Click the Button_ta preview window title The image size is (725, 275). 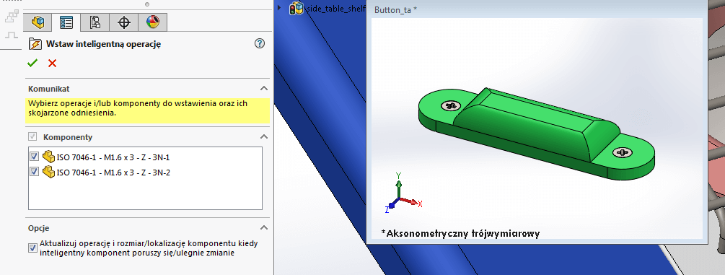(x=396, y=9)
